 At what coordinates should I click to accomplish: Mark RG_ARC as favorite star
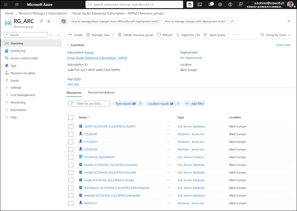(x=49, y=21)
